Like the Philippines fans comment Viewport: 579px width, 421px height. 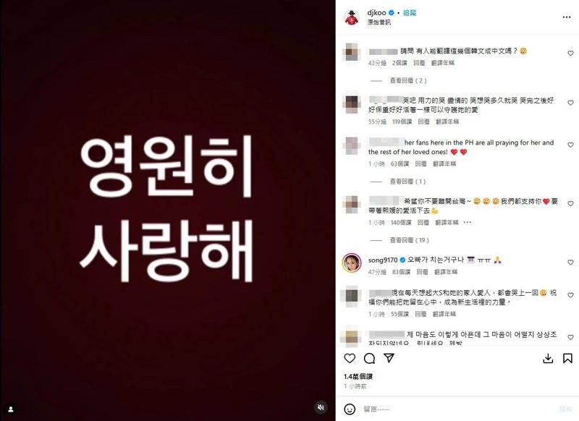pos(570,145)
